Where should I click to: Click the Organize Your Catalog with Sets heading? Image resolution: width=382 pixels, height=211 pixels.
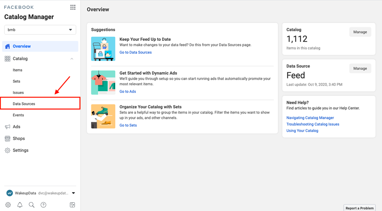tap(150, 107)
